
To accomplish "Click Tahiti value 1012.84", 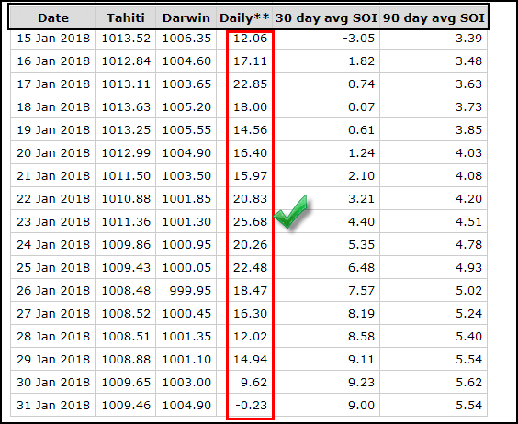I will 126,61.
